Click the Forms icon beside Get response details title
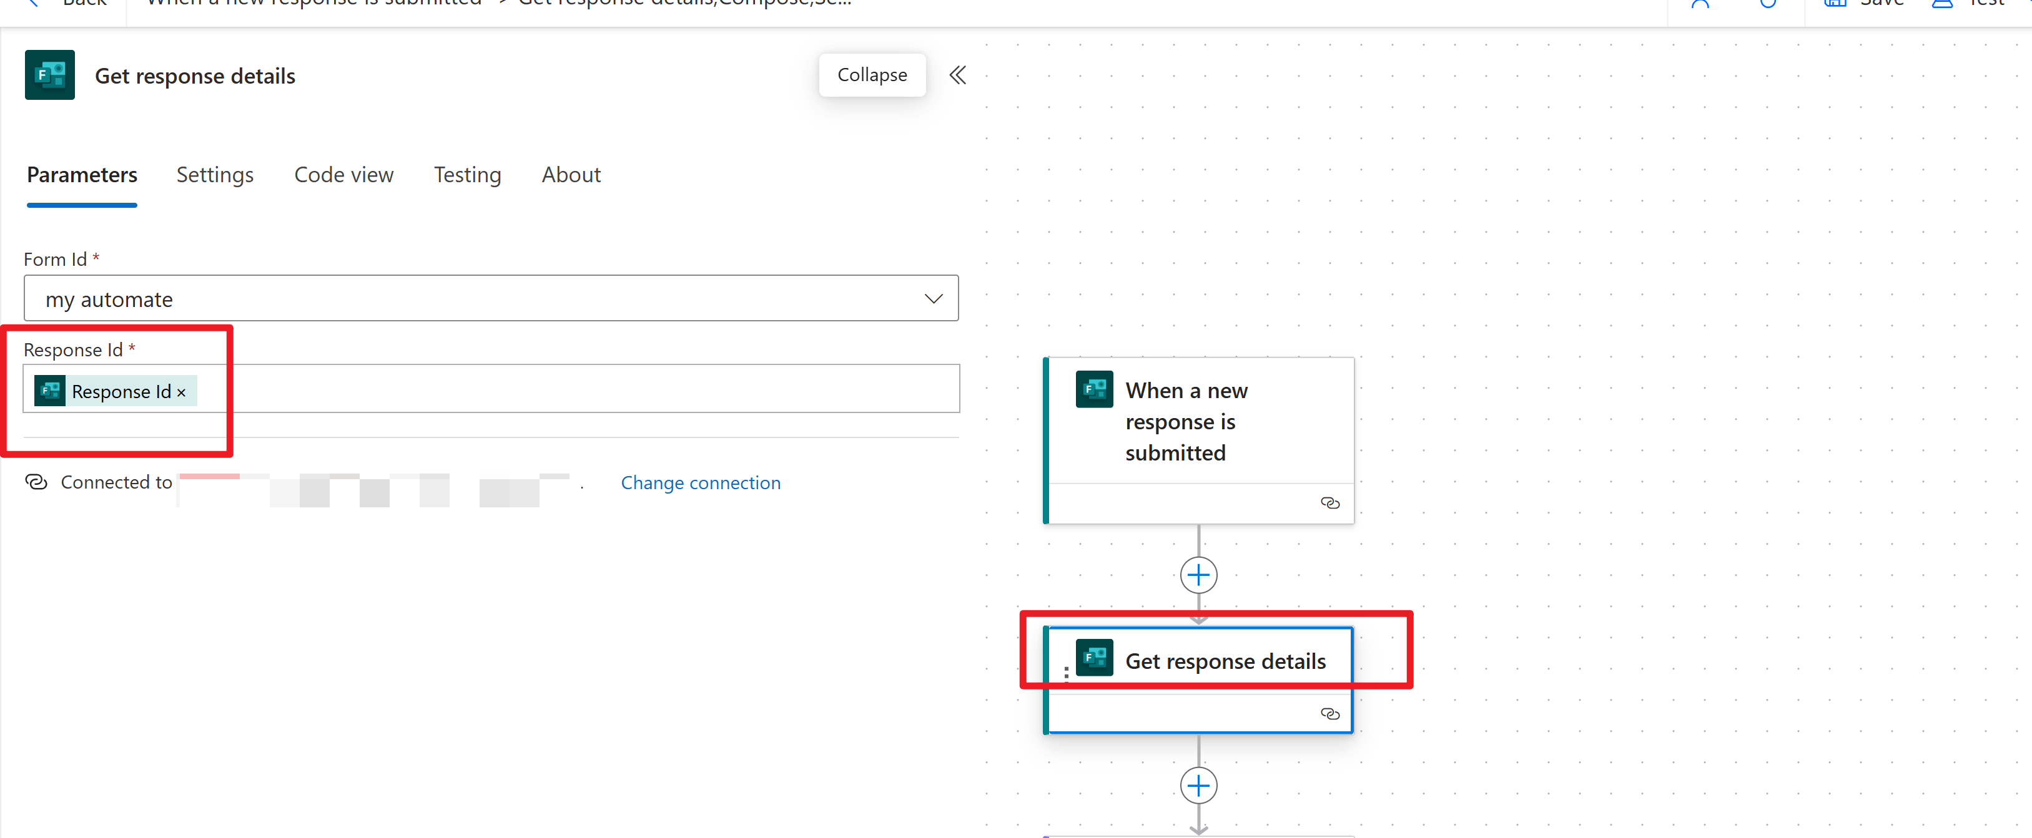Viewport: 2032px width, 838px height. point(50,75)
